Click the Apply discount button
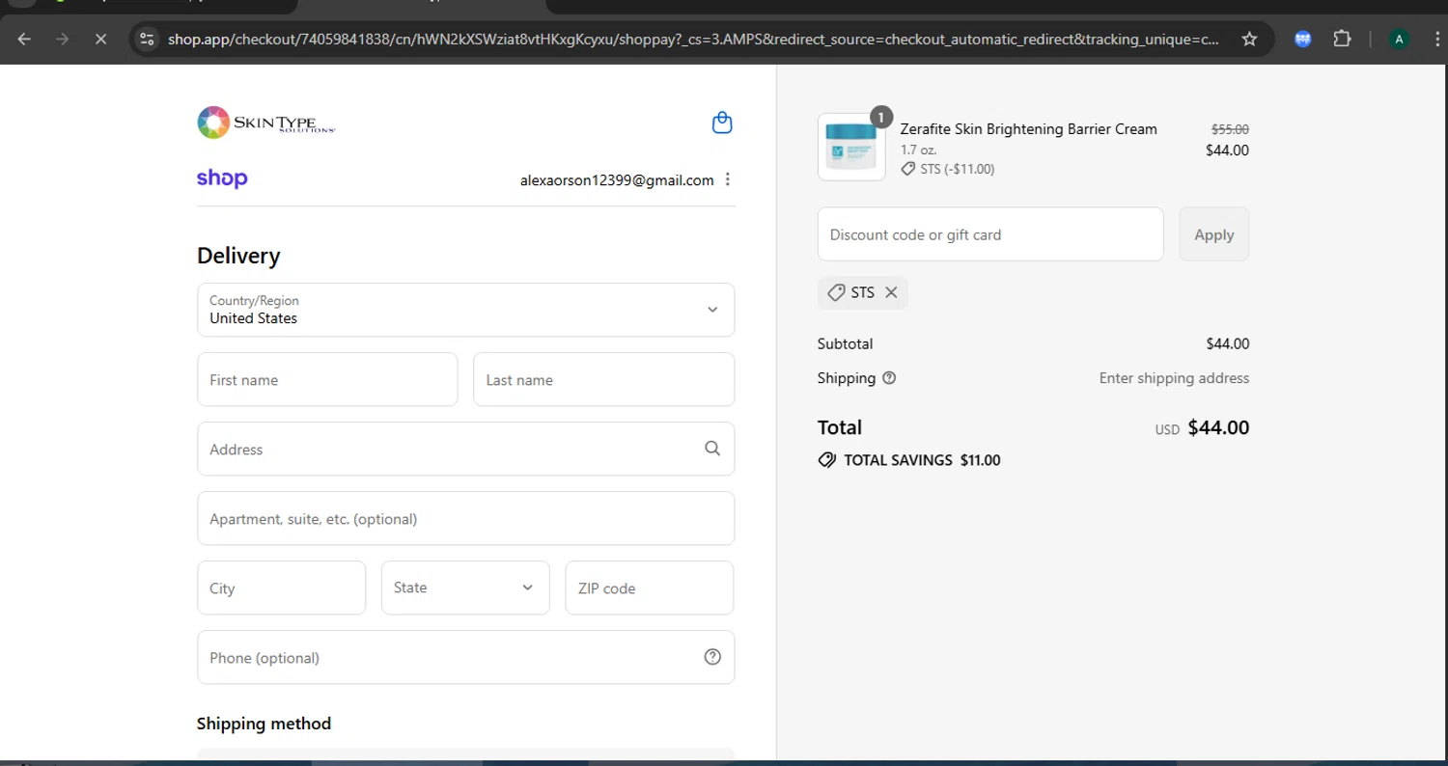The width and height of the screenshot is (1448, 766). [1214, 234]
